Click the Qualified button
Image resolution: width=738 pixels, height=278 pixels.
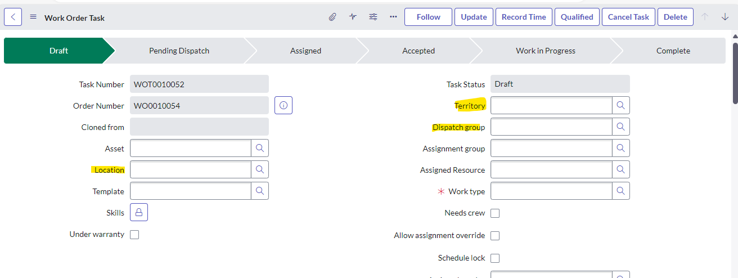tap(577, 17)
